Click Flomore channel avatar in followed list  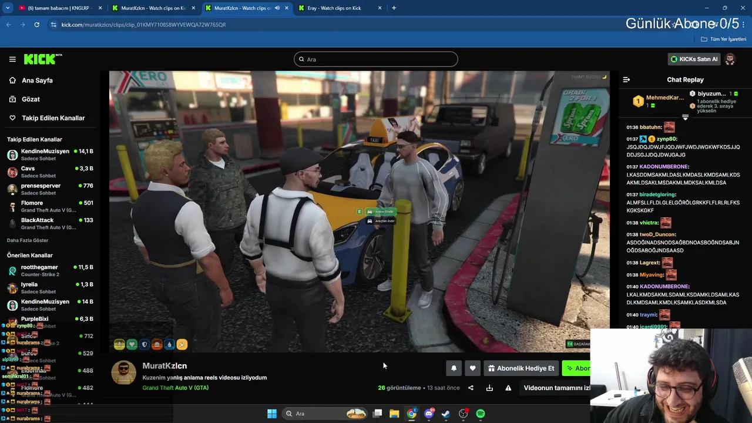pos(12,206)
